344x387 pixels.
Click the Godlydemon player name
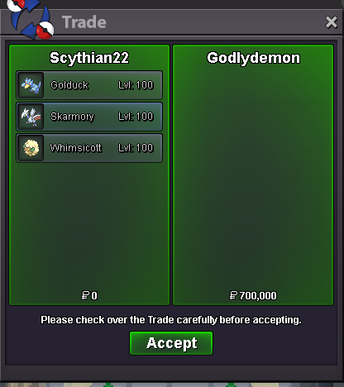pos(253,58)
